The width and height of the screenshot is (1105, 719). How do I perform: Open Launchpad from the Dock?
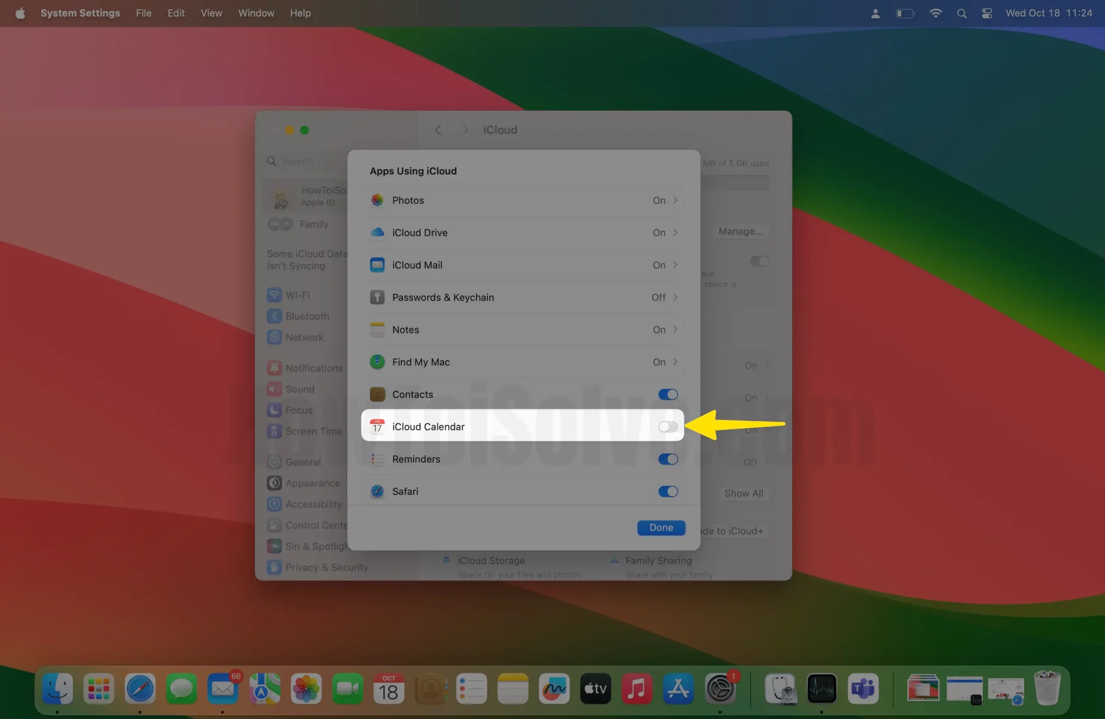coord(98,688)
